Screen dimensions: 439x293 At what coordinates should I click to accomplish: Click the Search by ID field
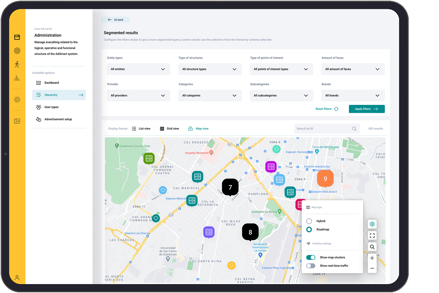323,129
